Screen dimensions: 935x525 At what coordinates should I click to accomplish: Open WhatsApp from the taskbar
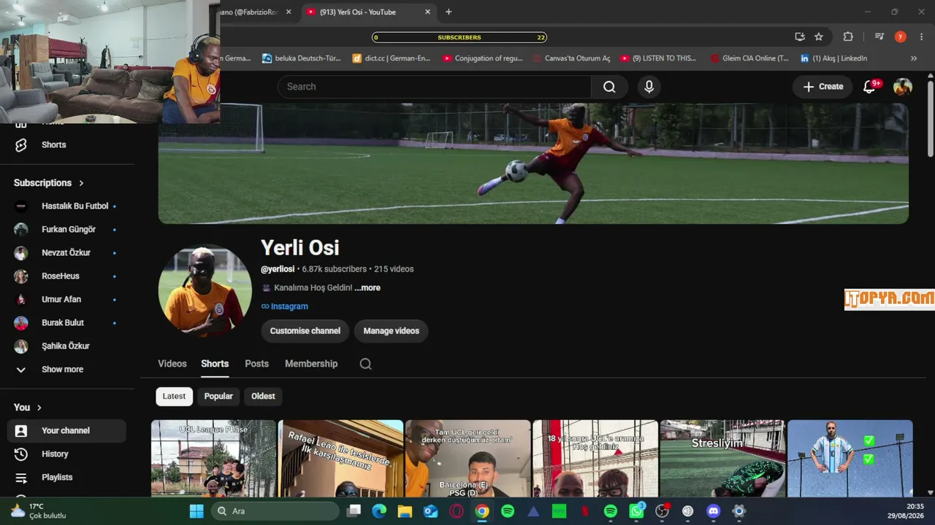[x=636, y=511]
